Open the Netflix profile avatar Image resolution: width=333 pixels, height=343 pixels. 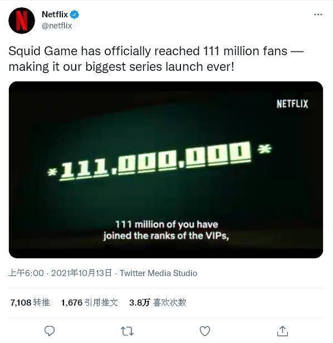(x=22, y=20)
